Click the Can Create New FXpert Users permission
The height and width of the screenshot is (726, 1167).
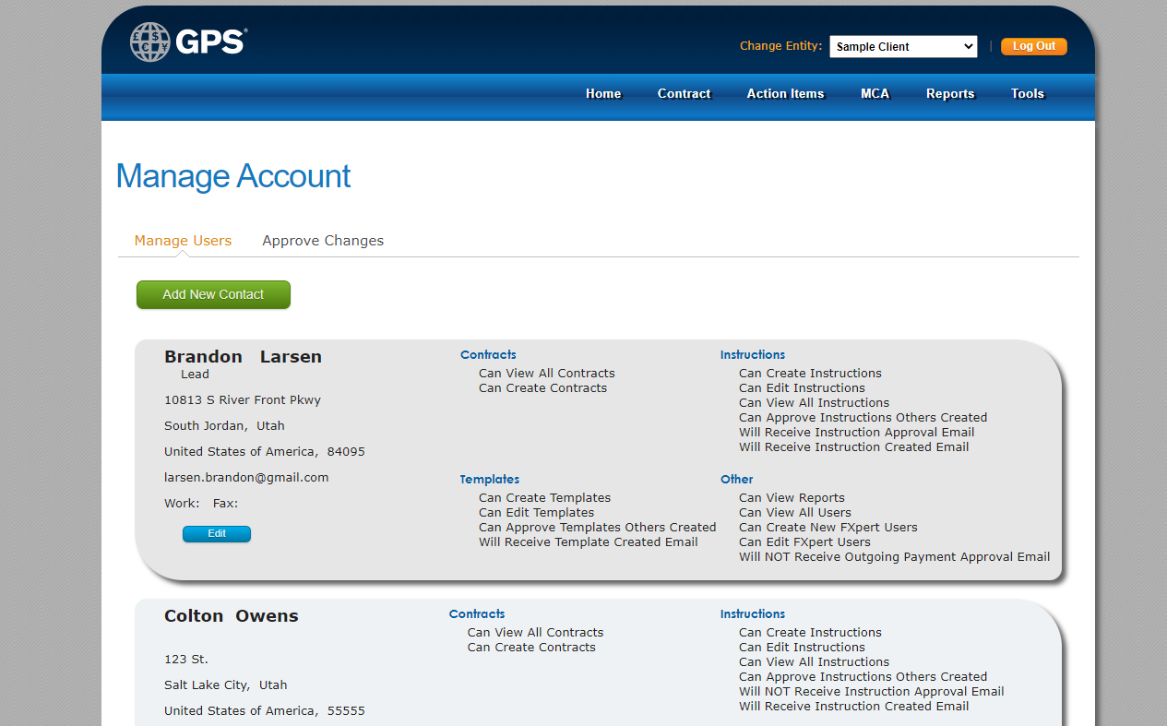click(x=828, y=528)
